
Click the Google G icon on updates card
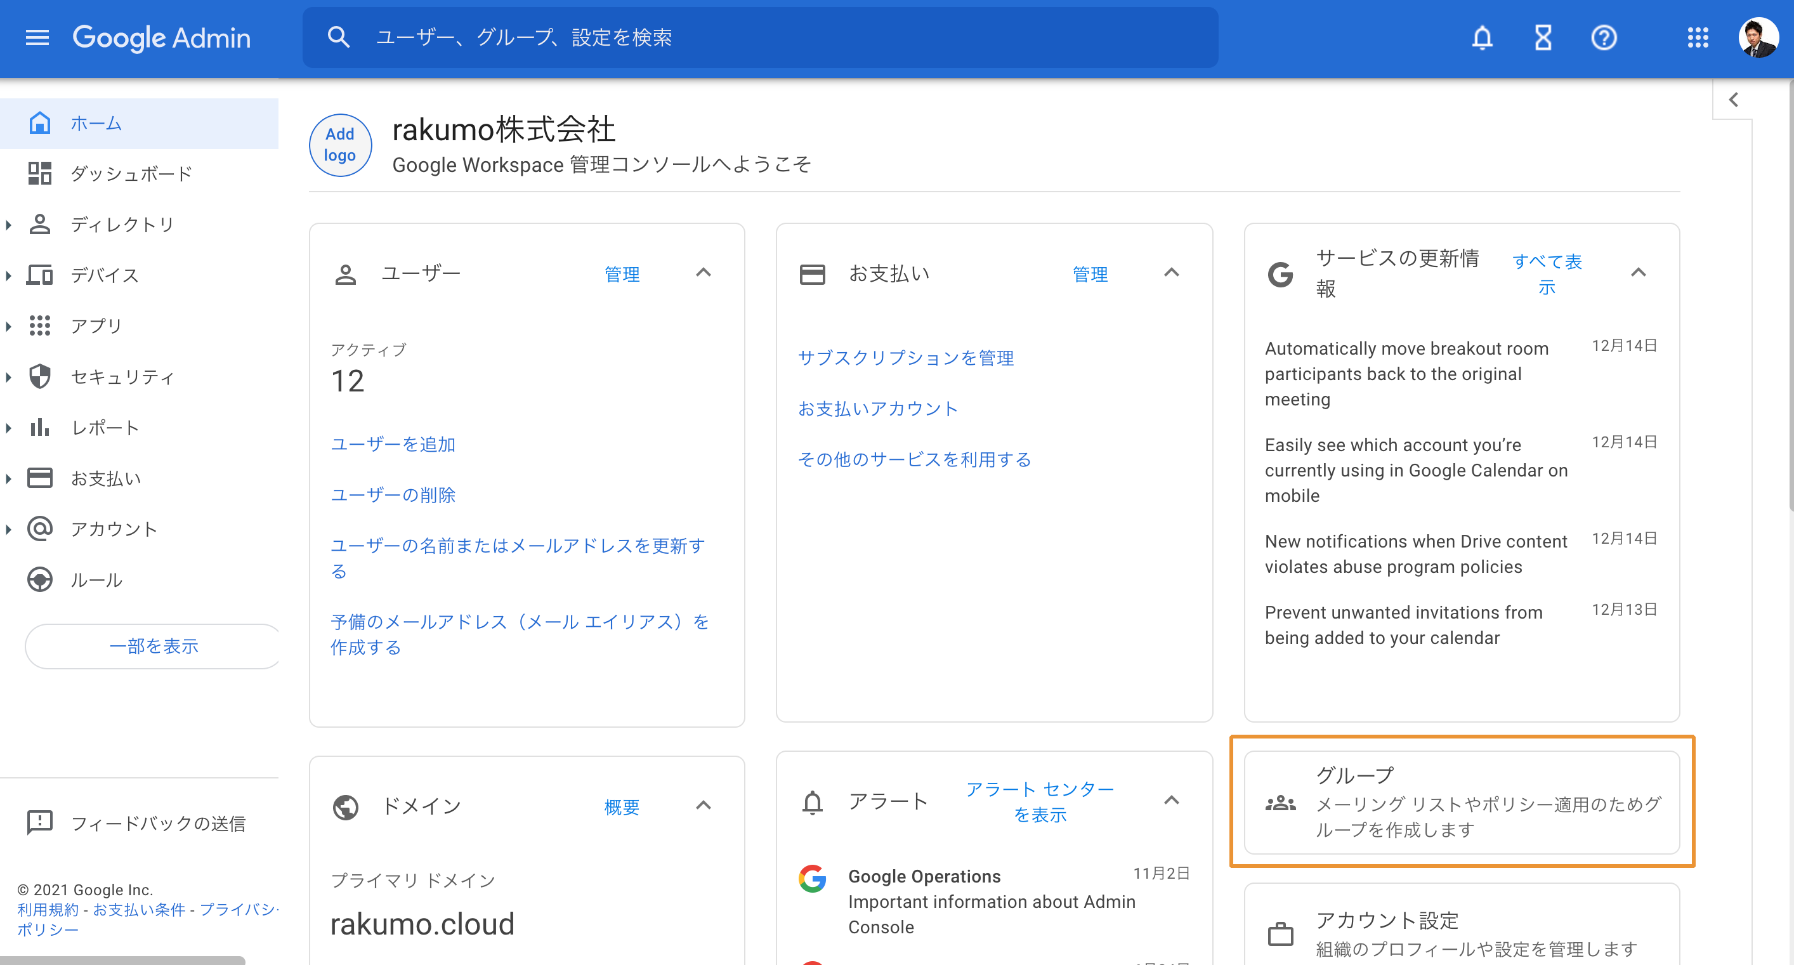click(x=1280, y=275)
